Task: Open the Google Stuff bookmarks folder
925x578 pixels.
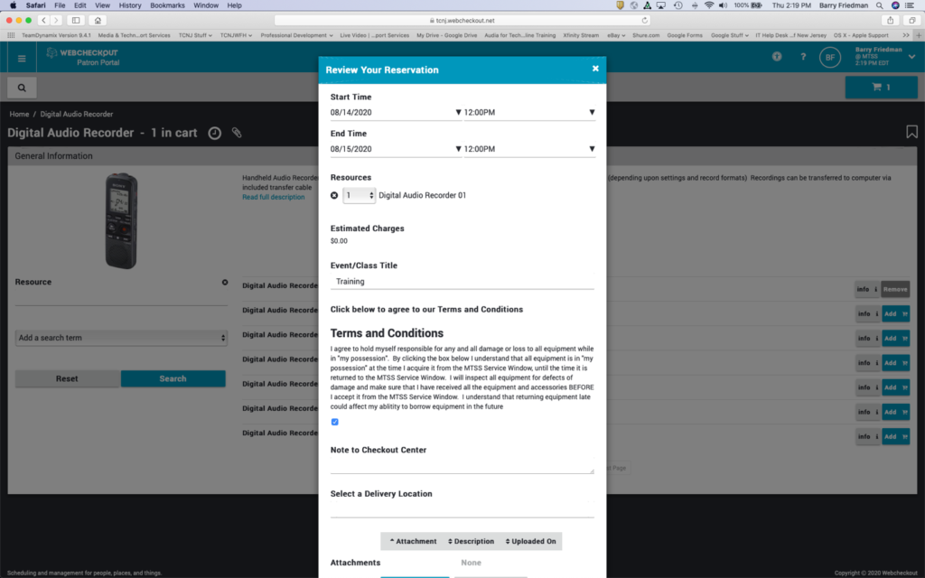Action: [x=730, y=35]
